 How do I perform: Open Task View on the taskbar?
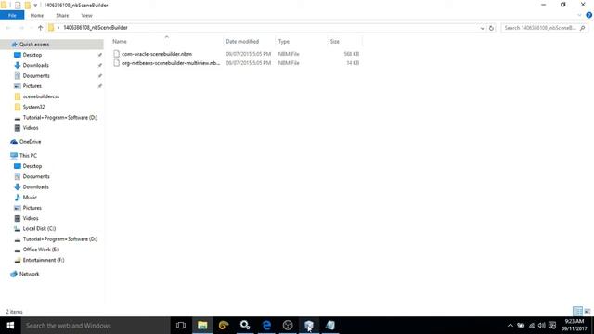tap(181, 326)
